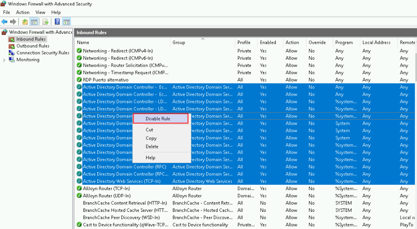The height and width of the screenshot is (229, 417).
Task: Click check icon of Active Directory Web Services (TCP-In)
Action: tap(79, 181)
